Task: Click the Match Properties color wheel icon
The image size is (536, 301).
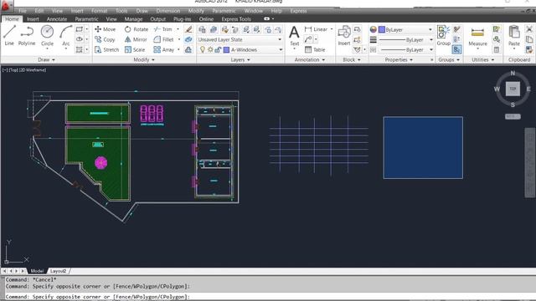Action: point(374,30)
